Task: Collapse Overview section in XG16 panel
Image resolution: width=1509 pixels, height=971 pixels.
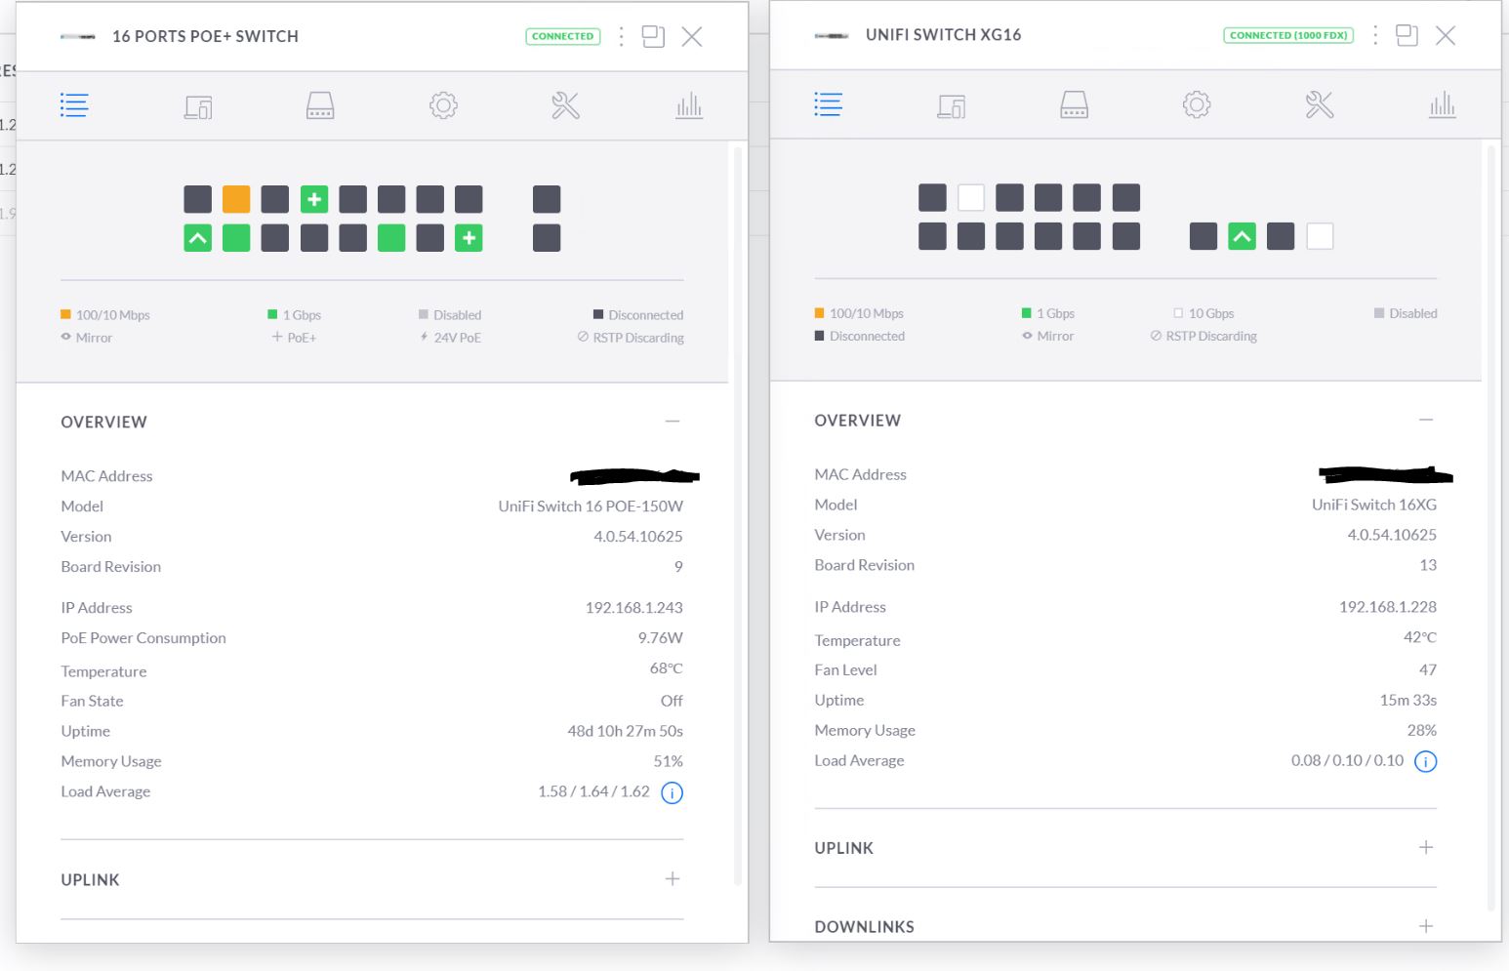Action: 1426,420
